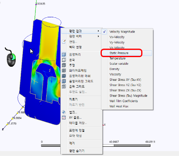Image resolution: width=179 pixels, height=156 pixels.
Task: Choose Static Pressure as plane result
Action: pyautogui.click(x=119, y=53)
